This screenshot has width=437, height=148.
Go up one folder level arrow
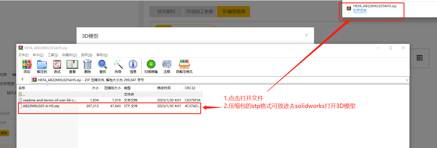22,80
